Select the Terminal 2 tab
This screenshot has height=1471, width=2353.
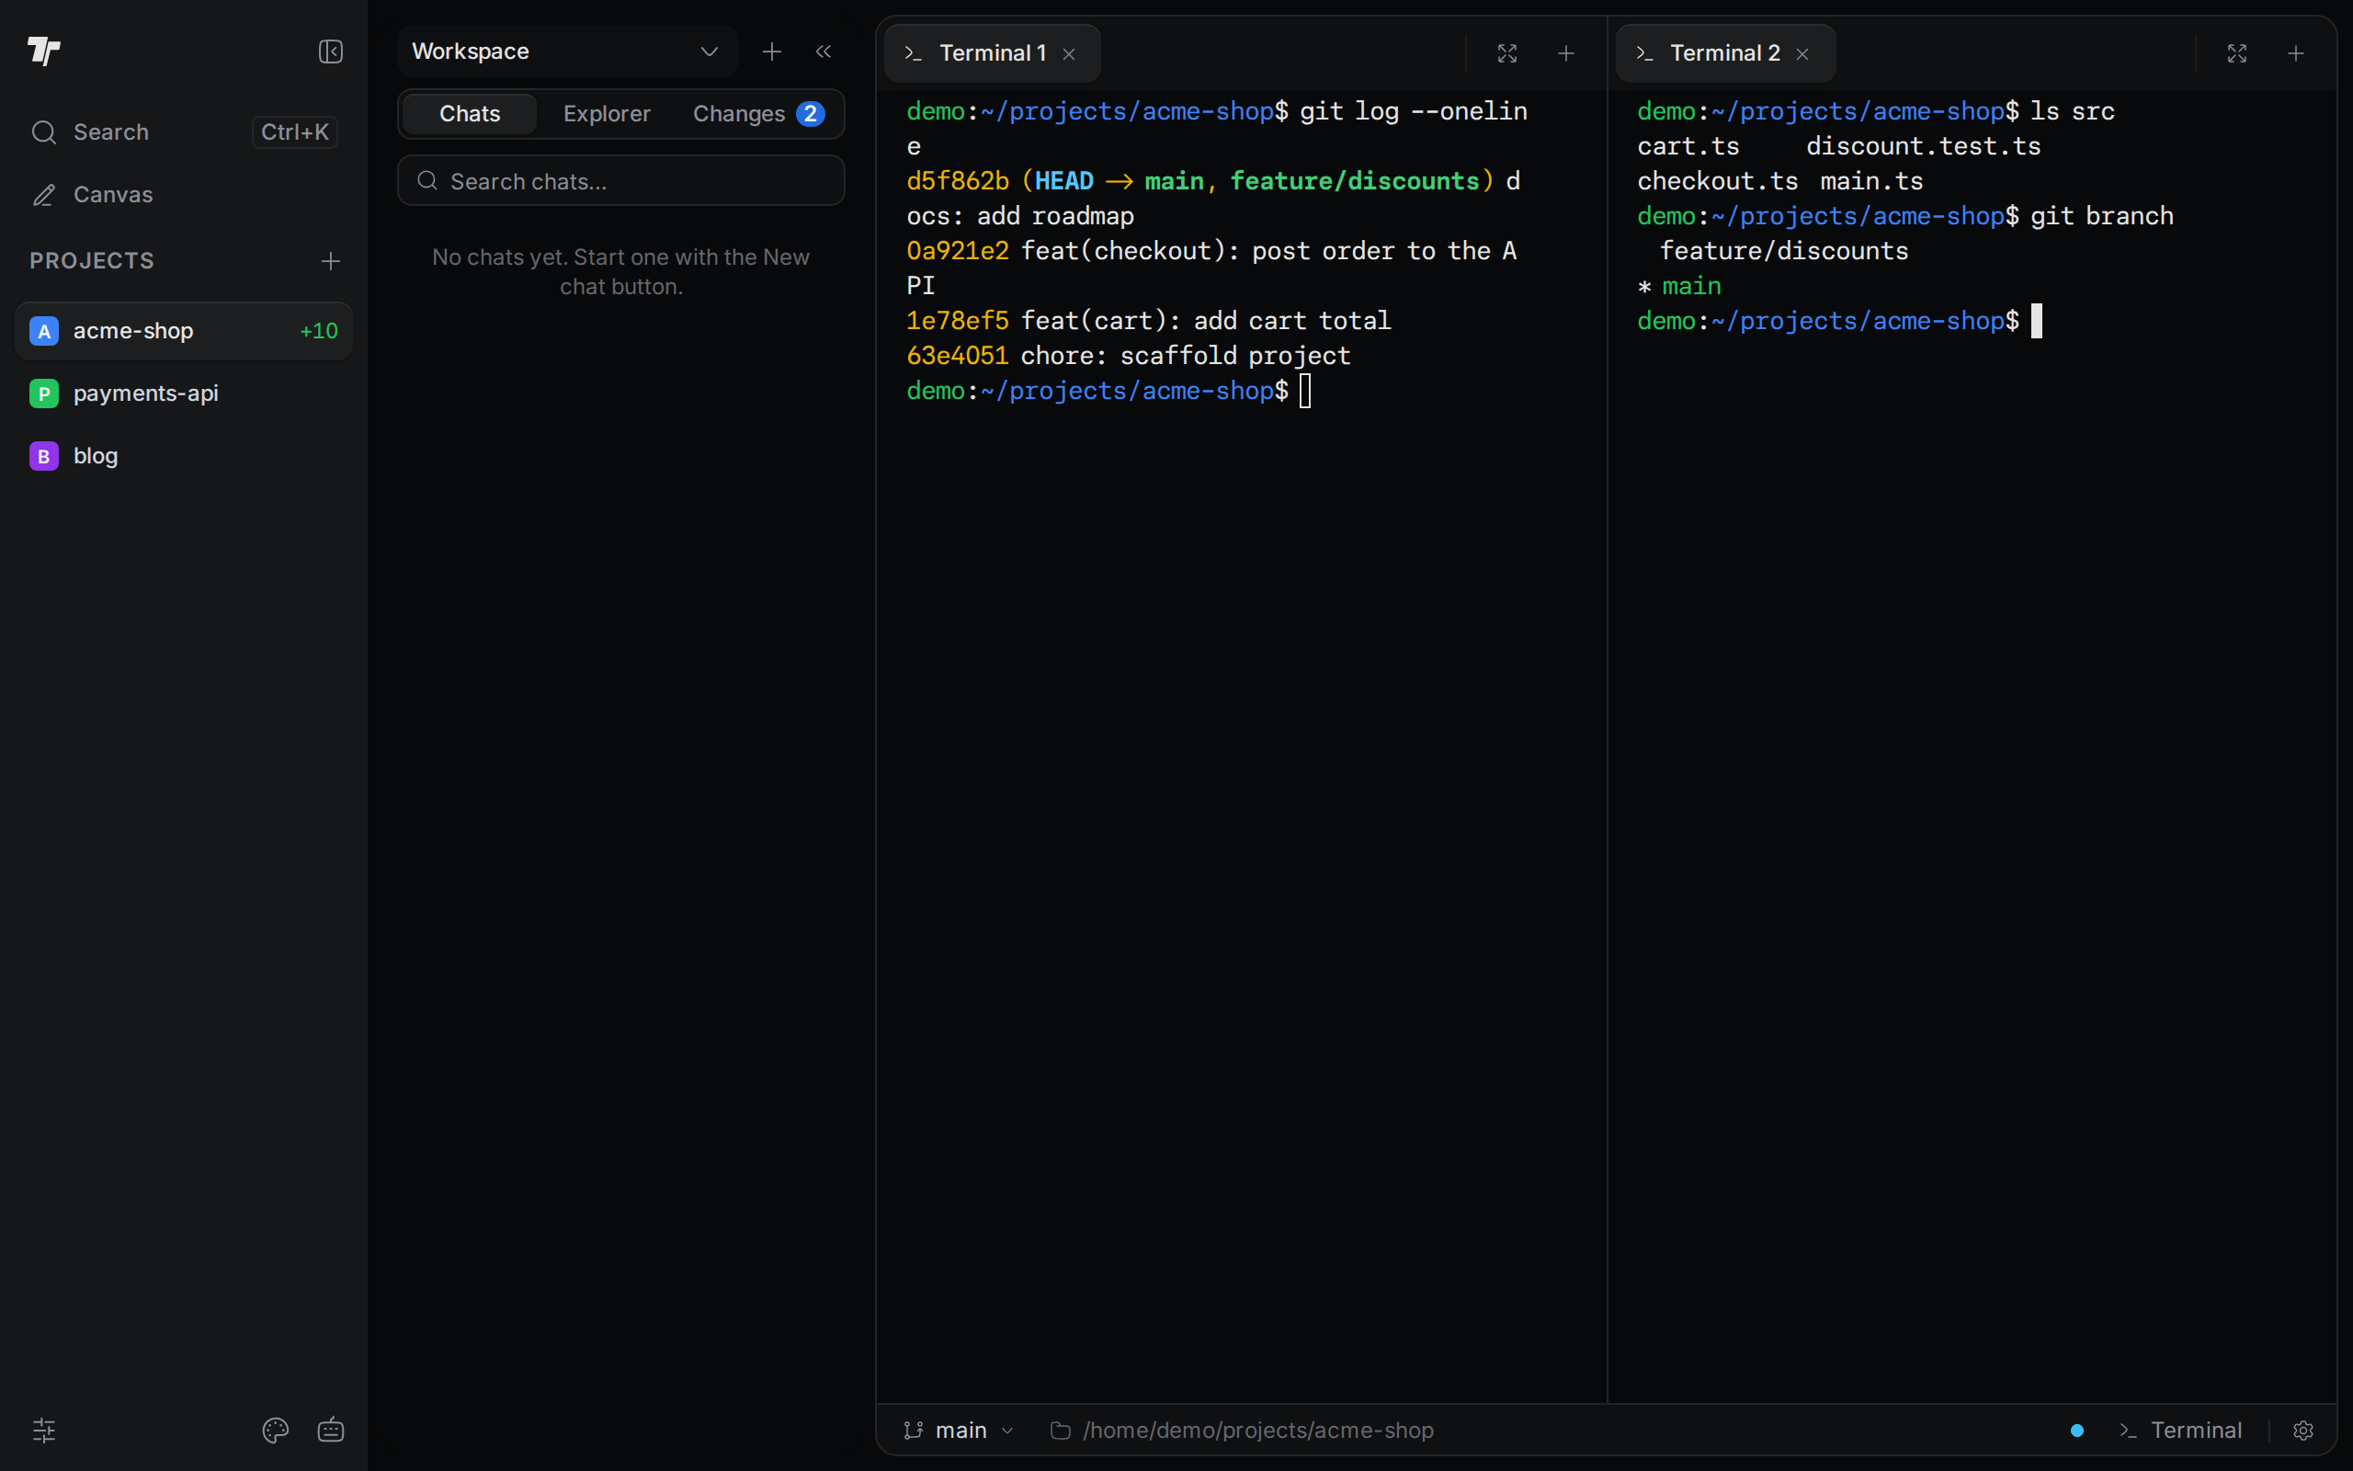tap(1725, 53)
